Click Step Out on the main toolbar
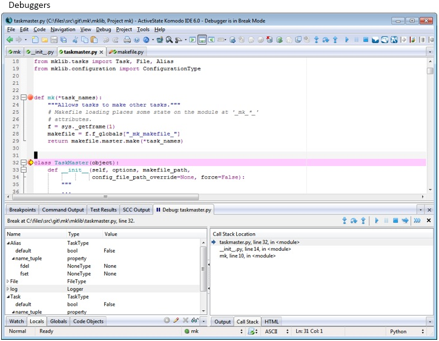The image size is (439, 341). (x=335, y=40)
